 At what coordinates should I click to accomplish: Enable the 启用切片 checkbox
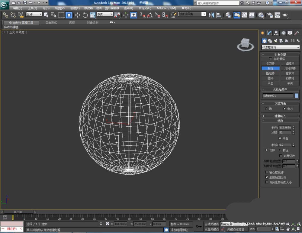click(281, 156)
